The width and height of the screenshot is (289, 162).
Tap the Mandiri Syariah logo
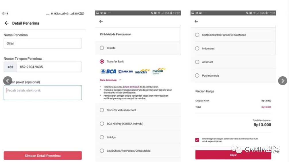point(159,71)
